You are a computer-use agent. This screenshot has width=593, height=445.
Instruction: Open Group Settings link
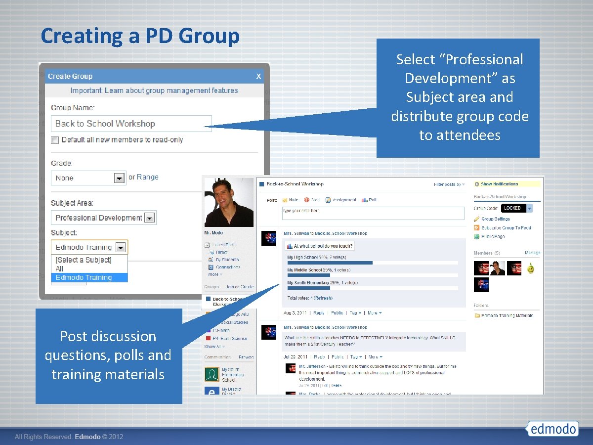(x=496, y=219)
